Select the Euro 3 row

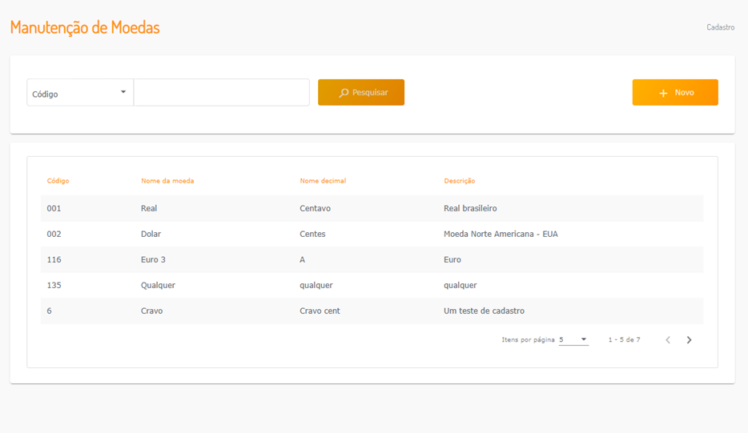tap(372, 259)
